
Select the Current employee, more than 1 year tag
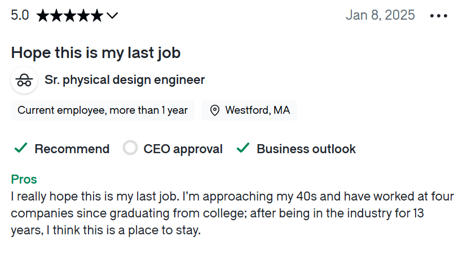(103, 110)
